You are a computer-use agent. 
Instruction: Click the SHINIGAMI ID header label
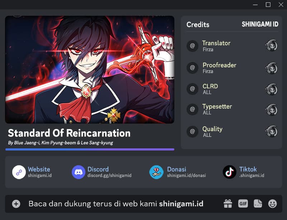(260, 24)
